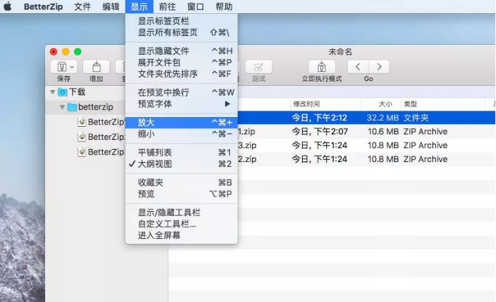Select the checked 大纲视图 option
This screenshot has height=302, width=496.
click(181, 163)
